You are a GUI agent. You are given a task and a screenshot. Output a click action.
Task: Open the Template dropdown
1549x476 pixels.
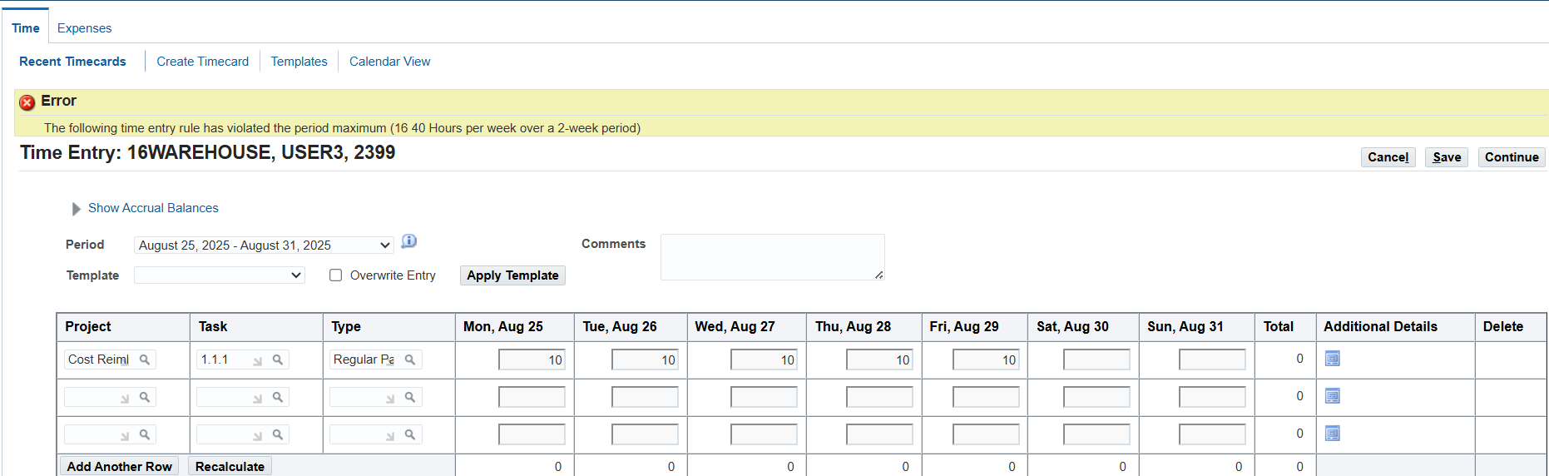pyautogui.click(x=220, y=275)
